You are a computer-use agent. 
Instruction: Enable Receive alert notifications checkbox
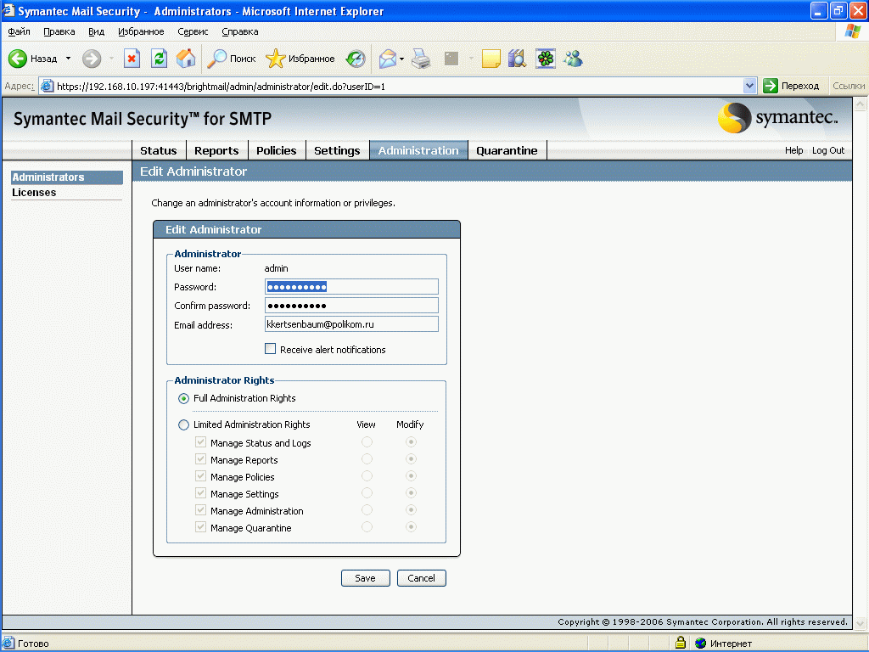tap(271, 349)
